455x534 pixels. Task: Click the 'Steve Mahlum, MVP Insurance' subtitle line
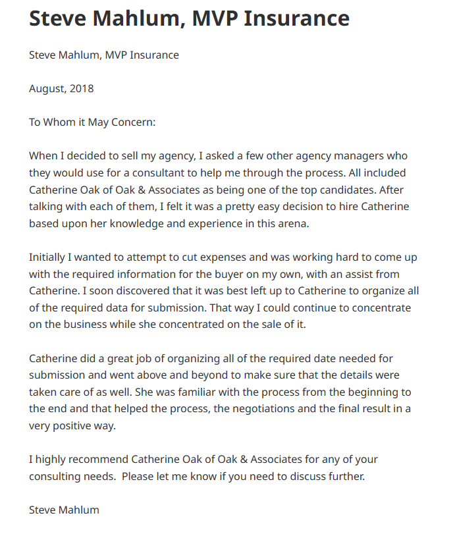[x=103, y=55]
